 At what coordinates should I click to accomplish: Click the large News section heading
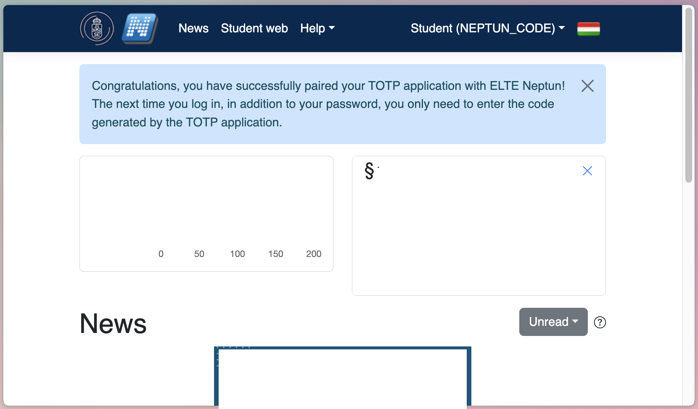(x=113, y=324)
